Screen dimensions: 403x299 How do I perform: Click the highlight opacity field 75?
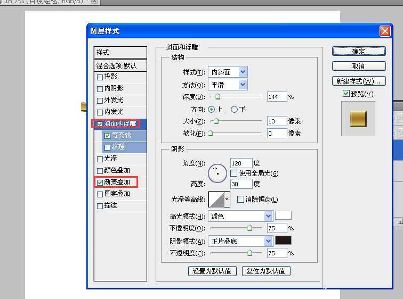point(277,228)
